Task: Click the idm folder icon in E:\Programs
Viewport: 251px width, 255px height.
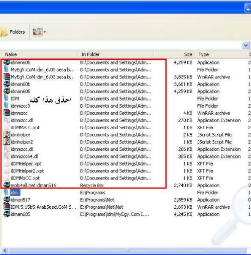Action: (x=7, y=192)
